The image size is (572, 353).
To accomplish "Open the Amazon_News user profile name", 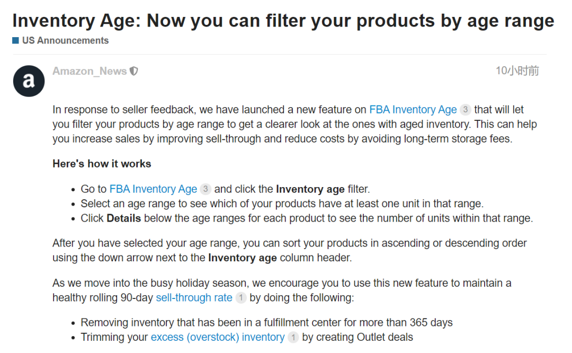I will tap(90, 71).
